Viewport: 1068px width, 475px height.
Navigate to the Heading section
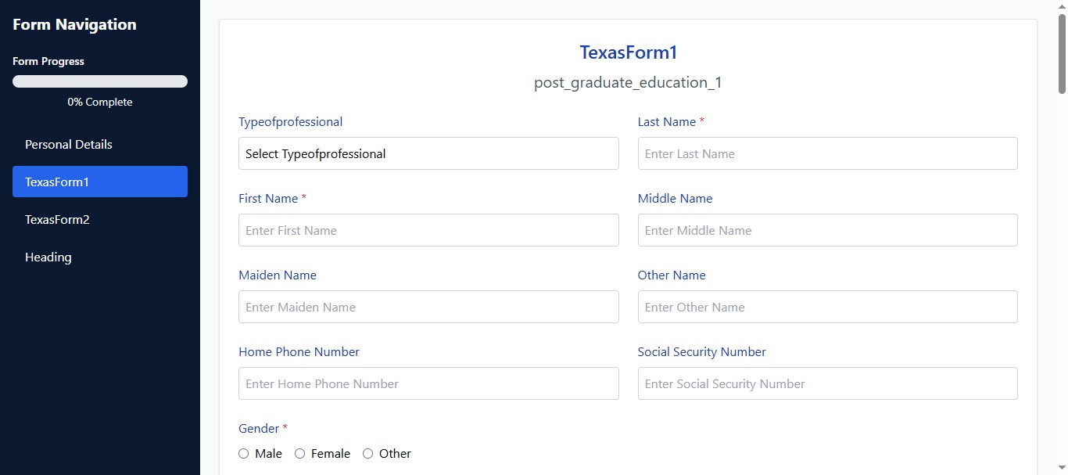100,257
